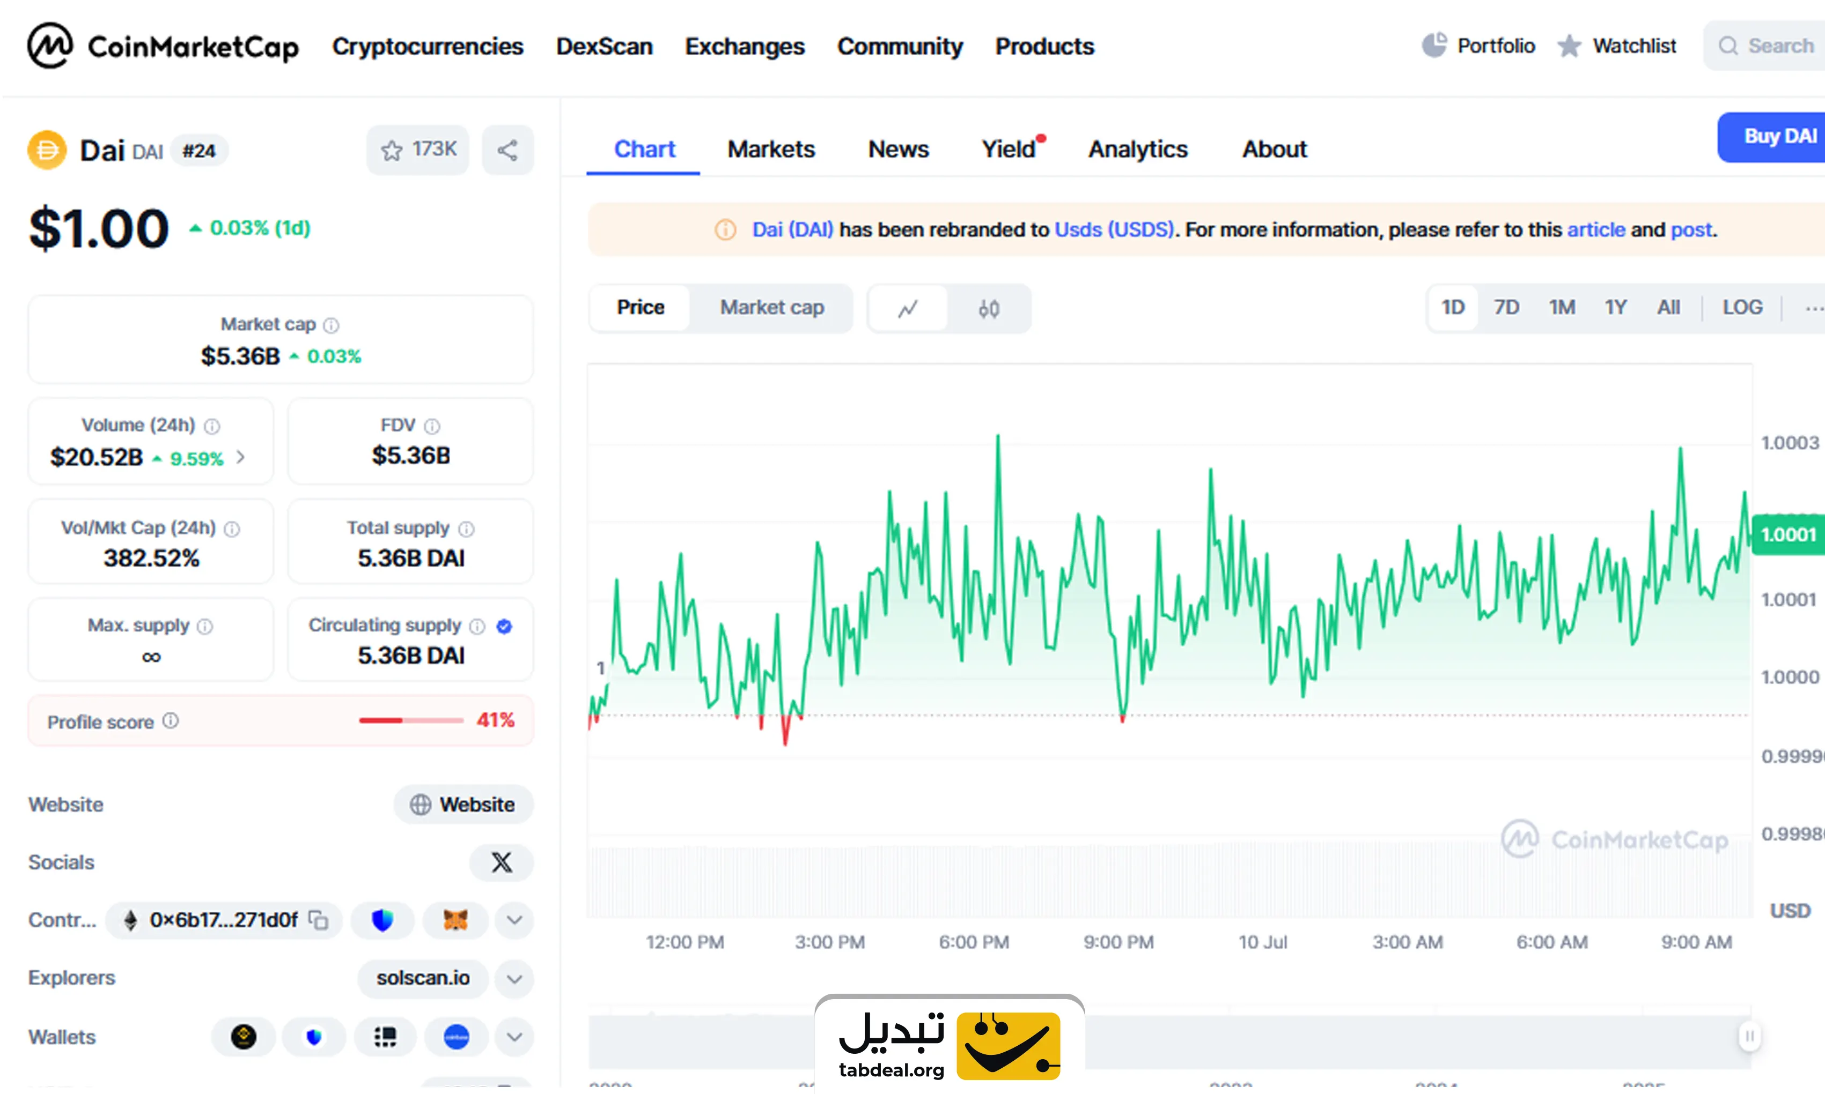Open Portfolio pie chart icon
This screenshot has width=1825, height=1094.
(x=1434, y=46)
